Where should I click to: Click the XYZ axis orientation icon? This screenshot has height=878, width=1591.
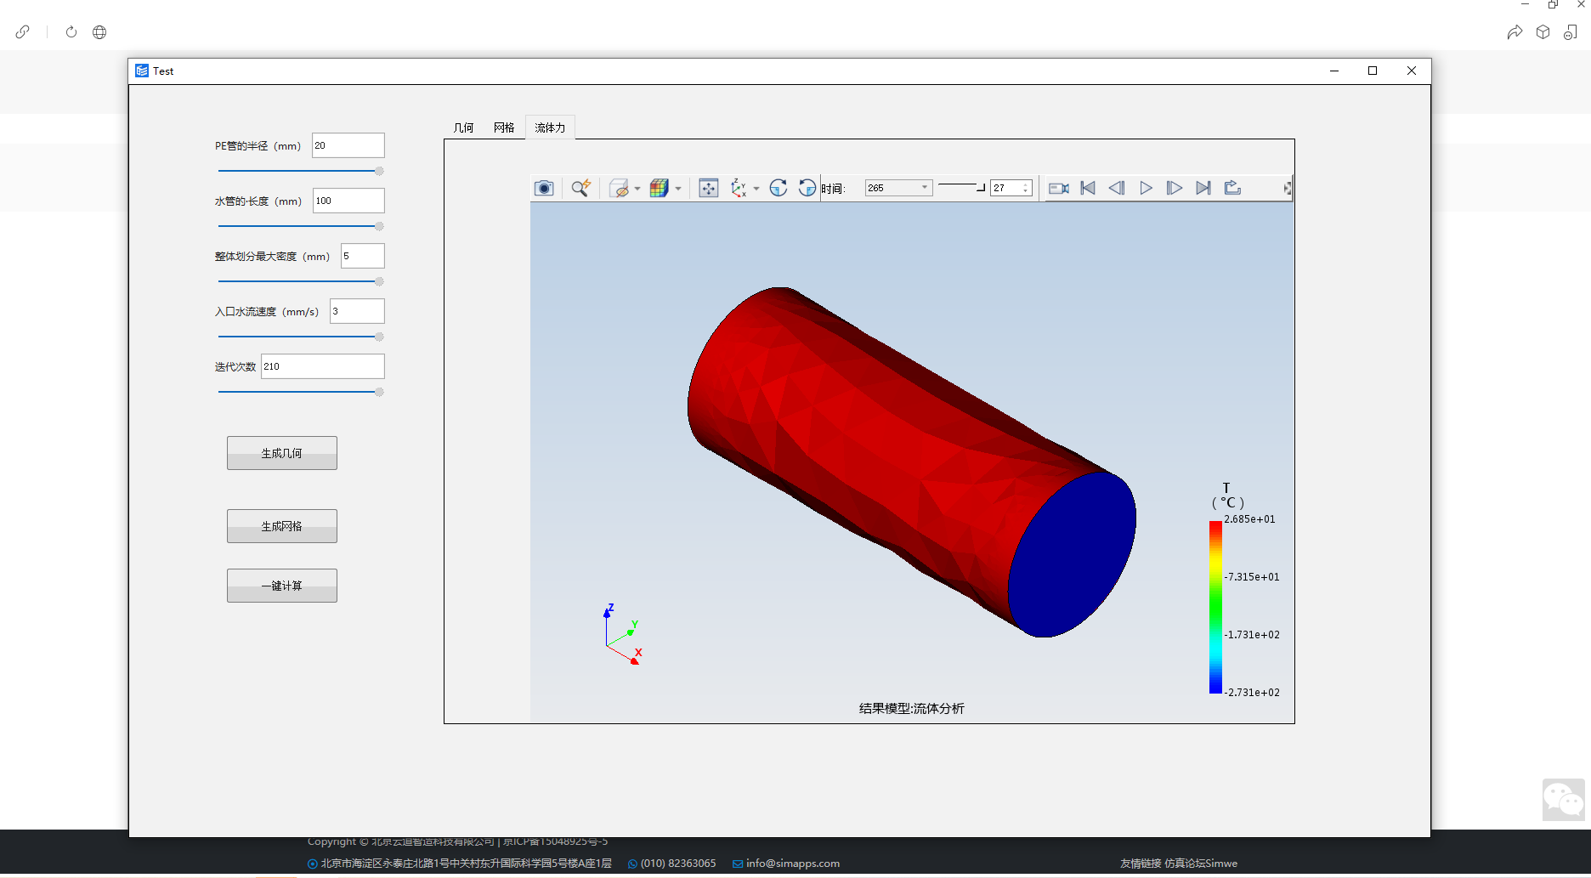[739, 188]
